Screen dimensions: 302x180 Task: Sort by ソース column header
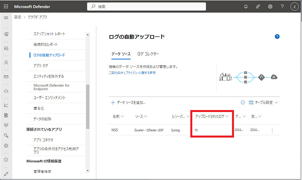pyautogui.click(x=141, y=116)
